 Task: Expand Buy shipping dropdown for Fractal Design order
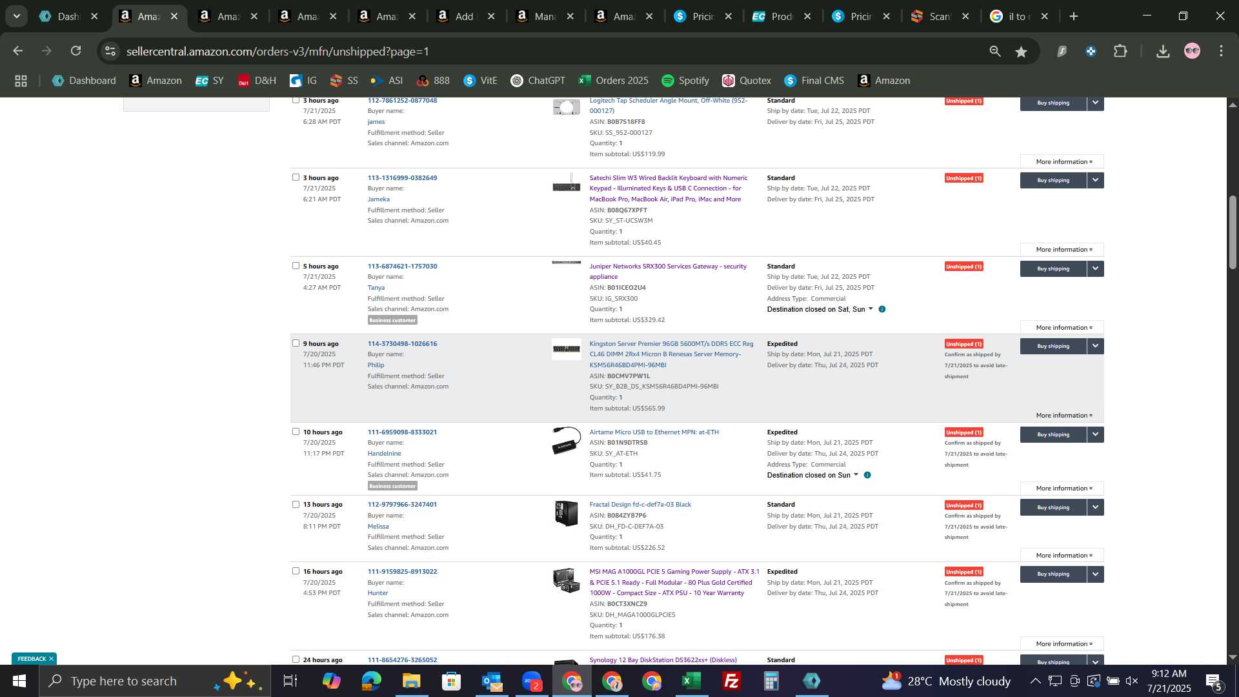pyautogui.click(x=1095, y=507)
